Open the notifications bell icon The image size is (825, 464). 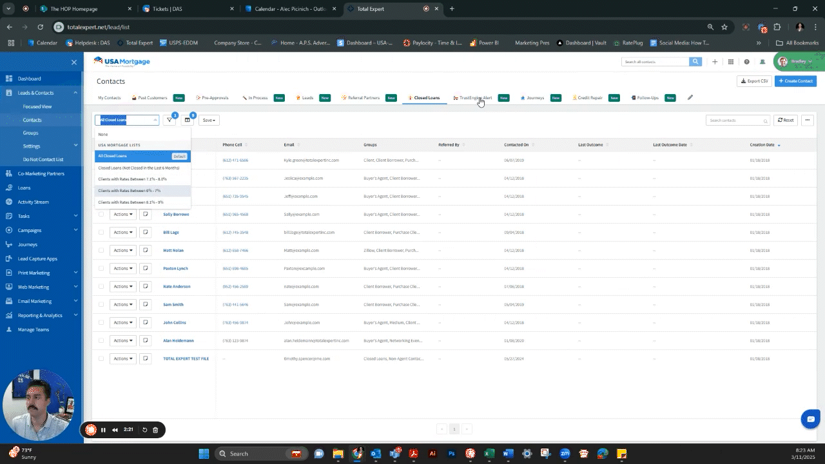pos(762,62)
